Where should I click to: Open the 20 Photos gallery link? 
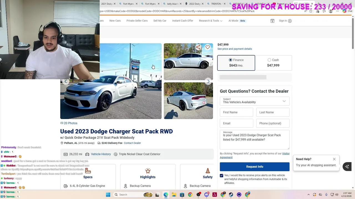pos(69,123)
